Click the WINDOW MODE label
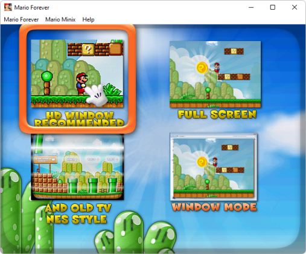 pos(214,207)
